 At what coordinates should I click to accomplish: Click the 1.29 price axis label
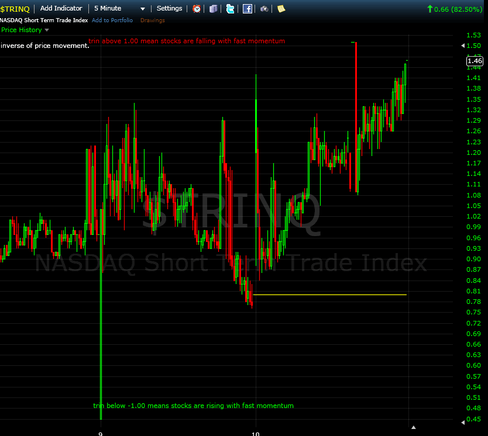click(x=474, y=120)
